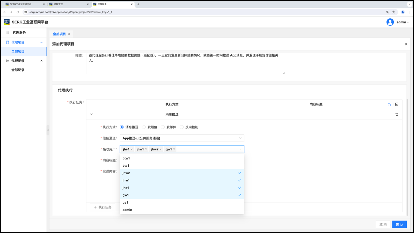Viewport: 414px width, 233px height.
Task: Click the browser bookmark star icon
Action: [x=394, y=12]
